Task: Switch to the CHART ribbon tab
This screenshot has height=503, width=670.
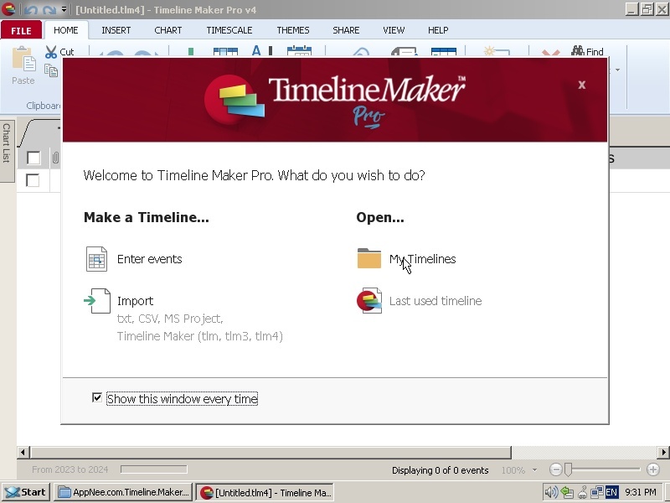Action: 168,30
